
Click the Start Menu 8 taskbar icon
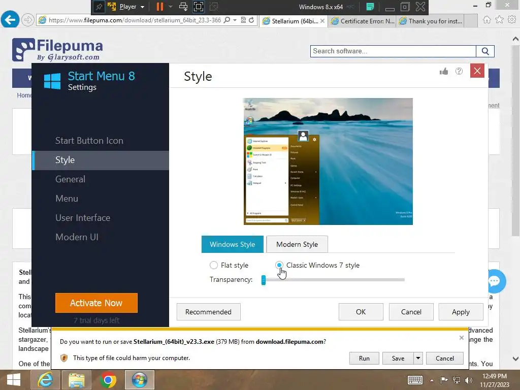pos(139,380)
